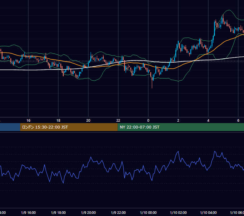Click the '1/10 04:00' time label
This screenshot has width=244, height=216.
click(x=208, y=212)
